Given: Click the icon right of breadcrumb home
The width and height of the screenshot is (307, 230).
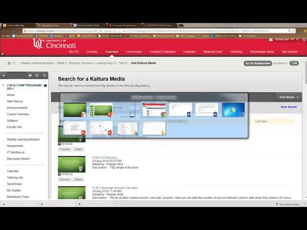Looking at the screenshot, I should tap(14, 63).
